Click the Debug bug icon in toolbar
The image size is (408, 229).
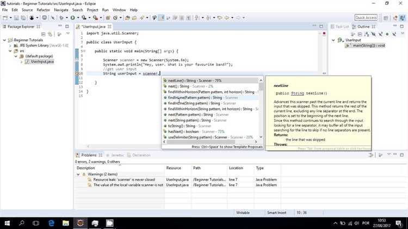coord(61,18)
